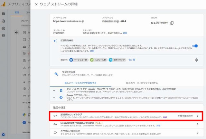Viewport: 206px width, 139px height.
Task: Click the Ad Manager link icon in admin list
Action: (x=24, y=115)
